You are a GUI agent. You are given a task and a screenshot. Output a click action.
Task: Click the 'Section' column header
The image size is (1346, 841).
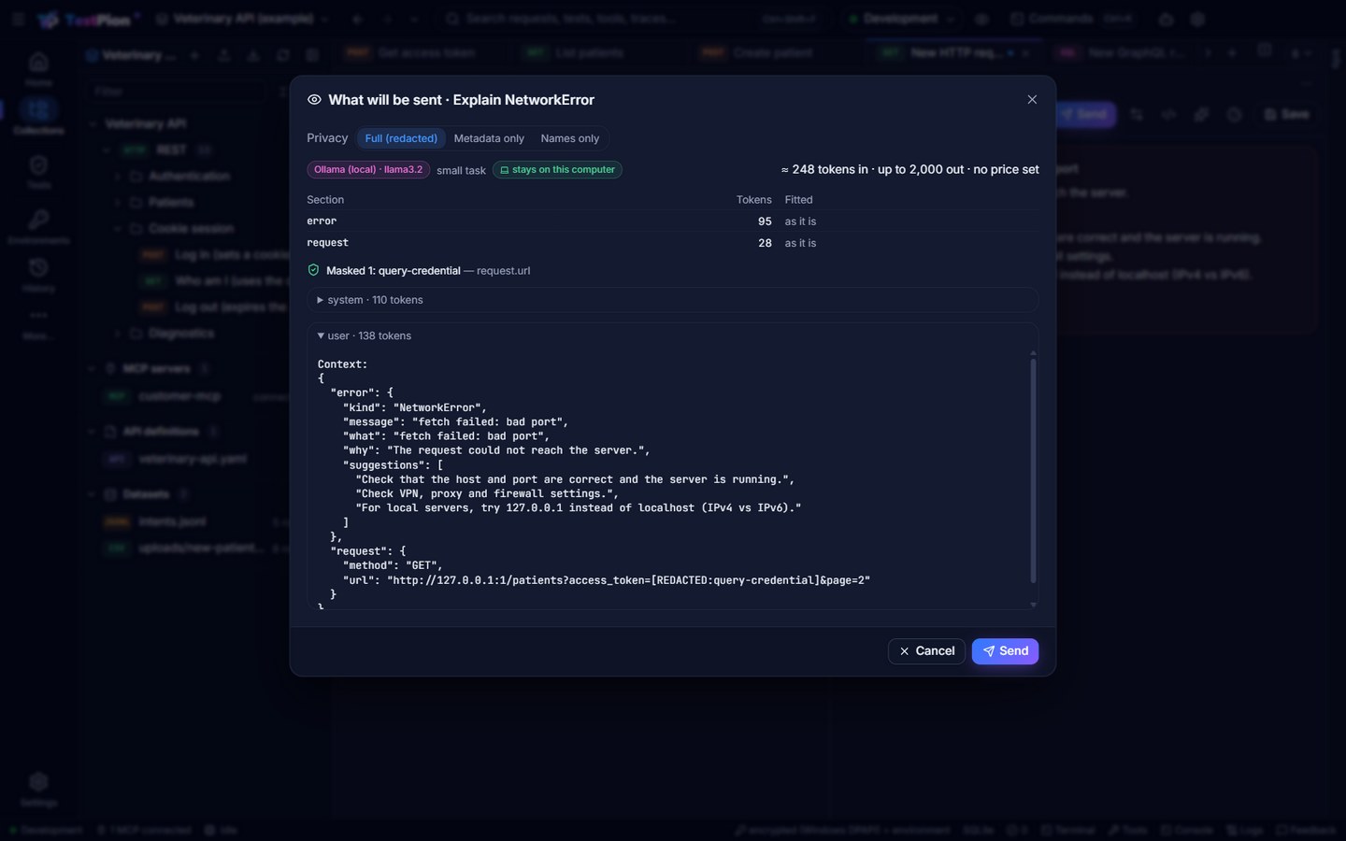tap(325, 200)
